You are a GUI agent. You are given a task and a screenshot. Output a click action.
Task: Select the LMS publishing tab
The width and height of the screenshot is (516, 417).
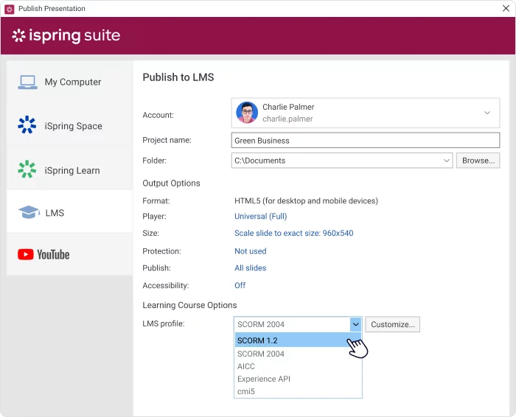pyautogui.click(x=70, y=211)
